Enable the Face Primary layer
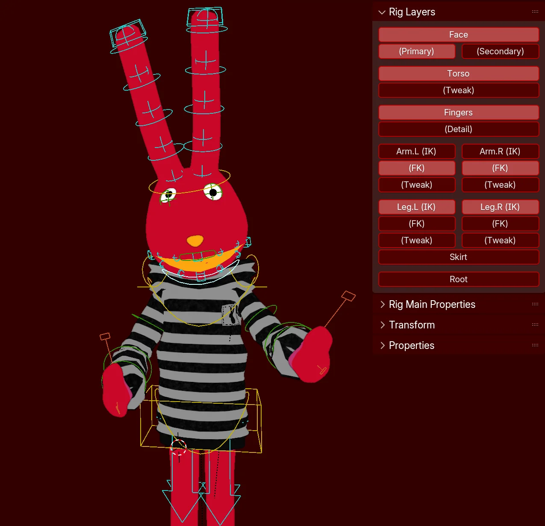The image size is (545, 526). (417, 51)
